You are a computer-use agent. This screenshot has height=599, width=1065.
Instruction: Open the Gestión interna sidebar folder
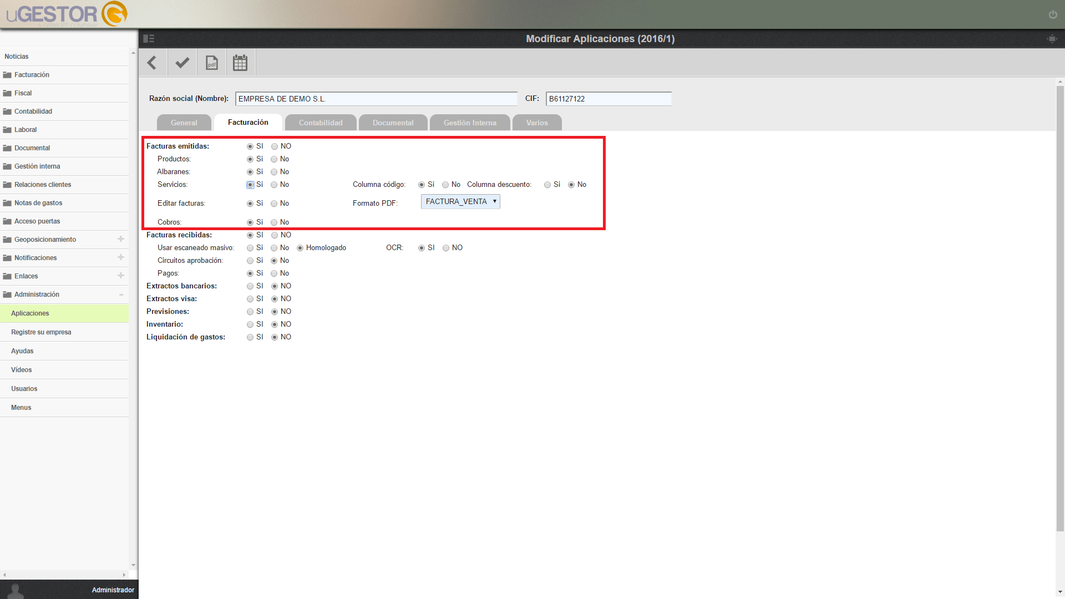coord(64,166)
